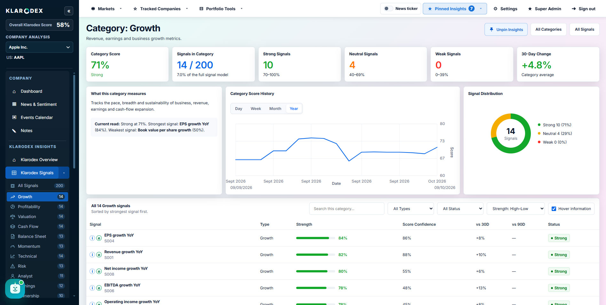
Task: Collapse the Klarodex Signals section arrow
Action: pos(64,173)
